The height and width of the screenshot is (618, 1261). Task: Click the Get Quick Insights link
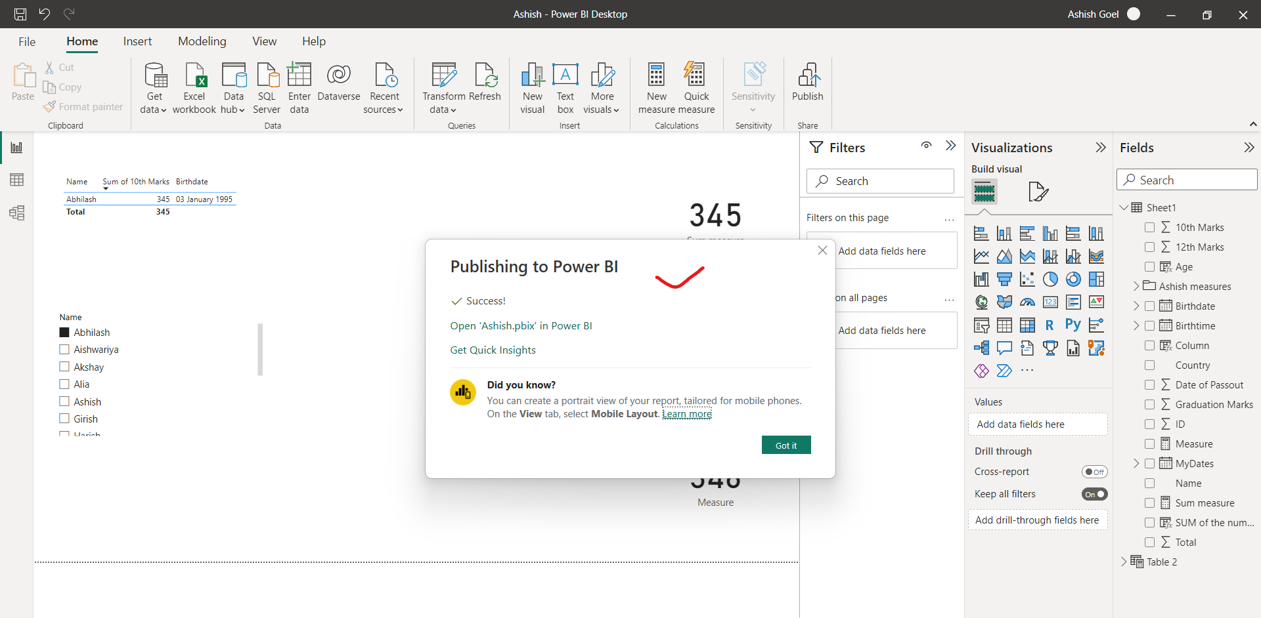(x=493, y=350)
